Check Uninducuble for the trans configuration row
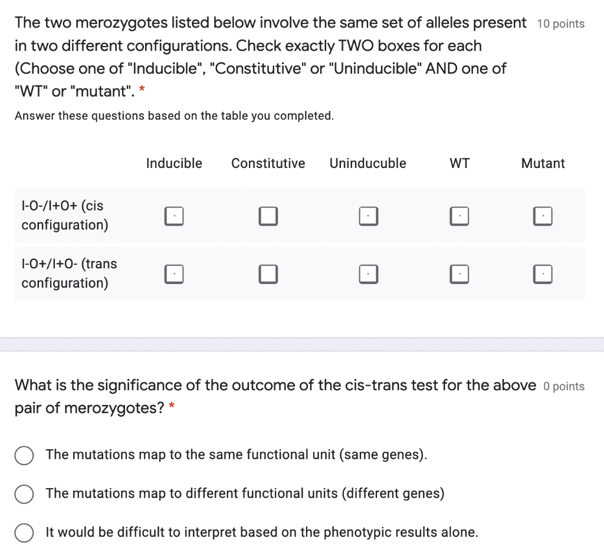The image size is (604, 560). (368, 274)
